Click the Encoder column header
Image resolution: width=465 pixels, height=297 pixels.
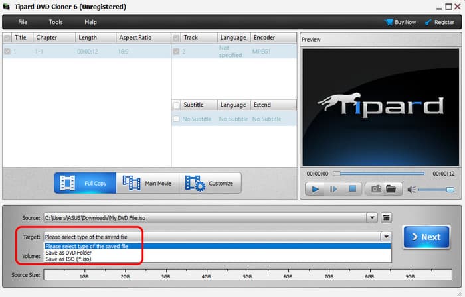coord(274,38)
